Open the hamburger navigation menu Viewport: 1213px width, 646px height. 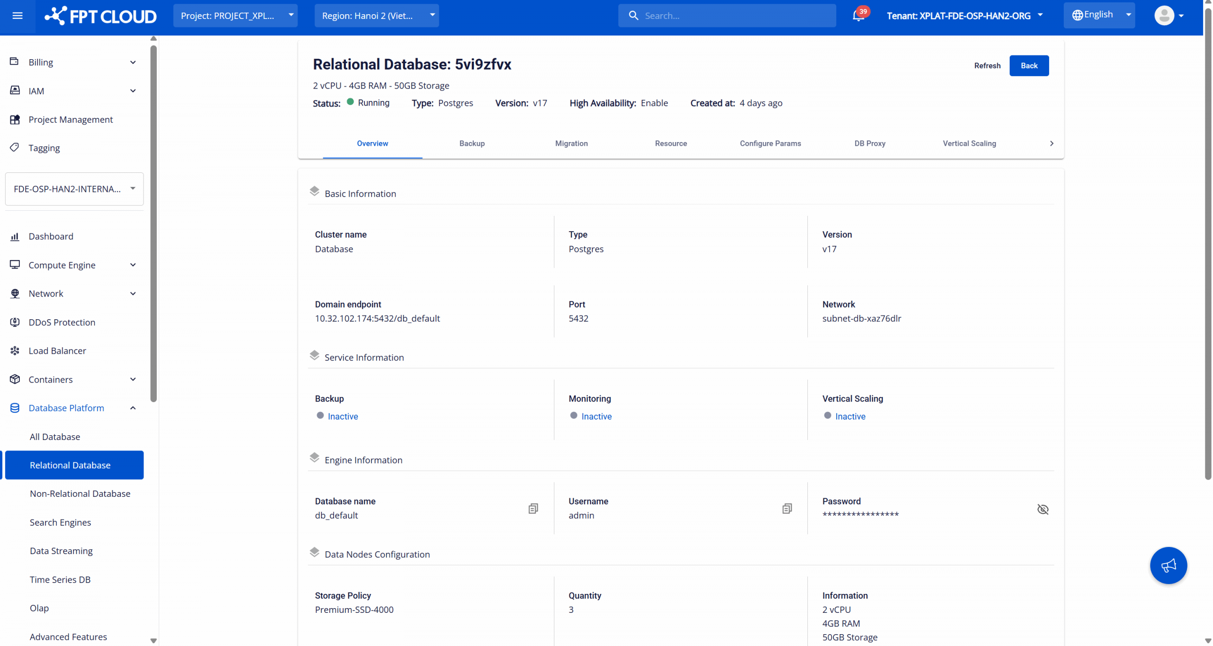coord(18,16)
